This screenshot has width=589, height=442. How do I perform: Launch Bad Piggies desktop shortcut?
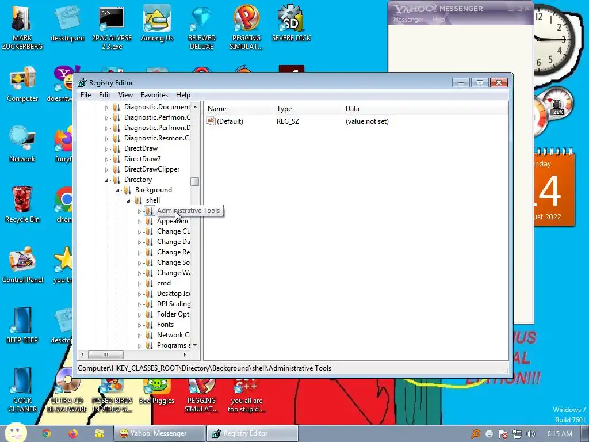(157, 391)
